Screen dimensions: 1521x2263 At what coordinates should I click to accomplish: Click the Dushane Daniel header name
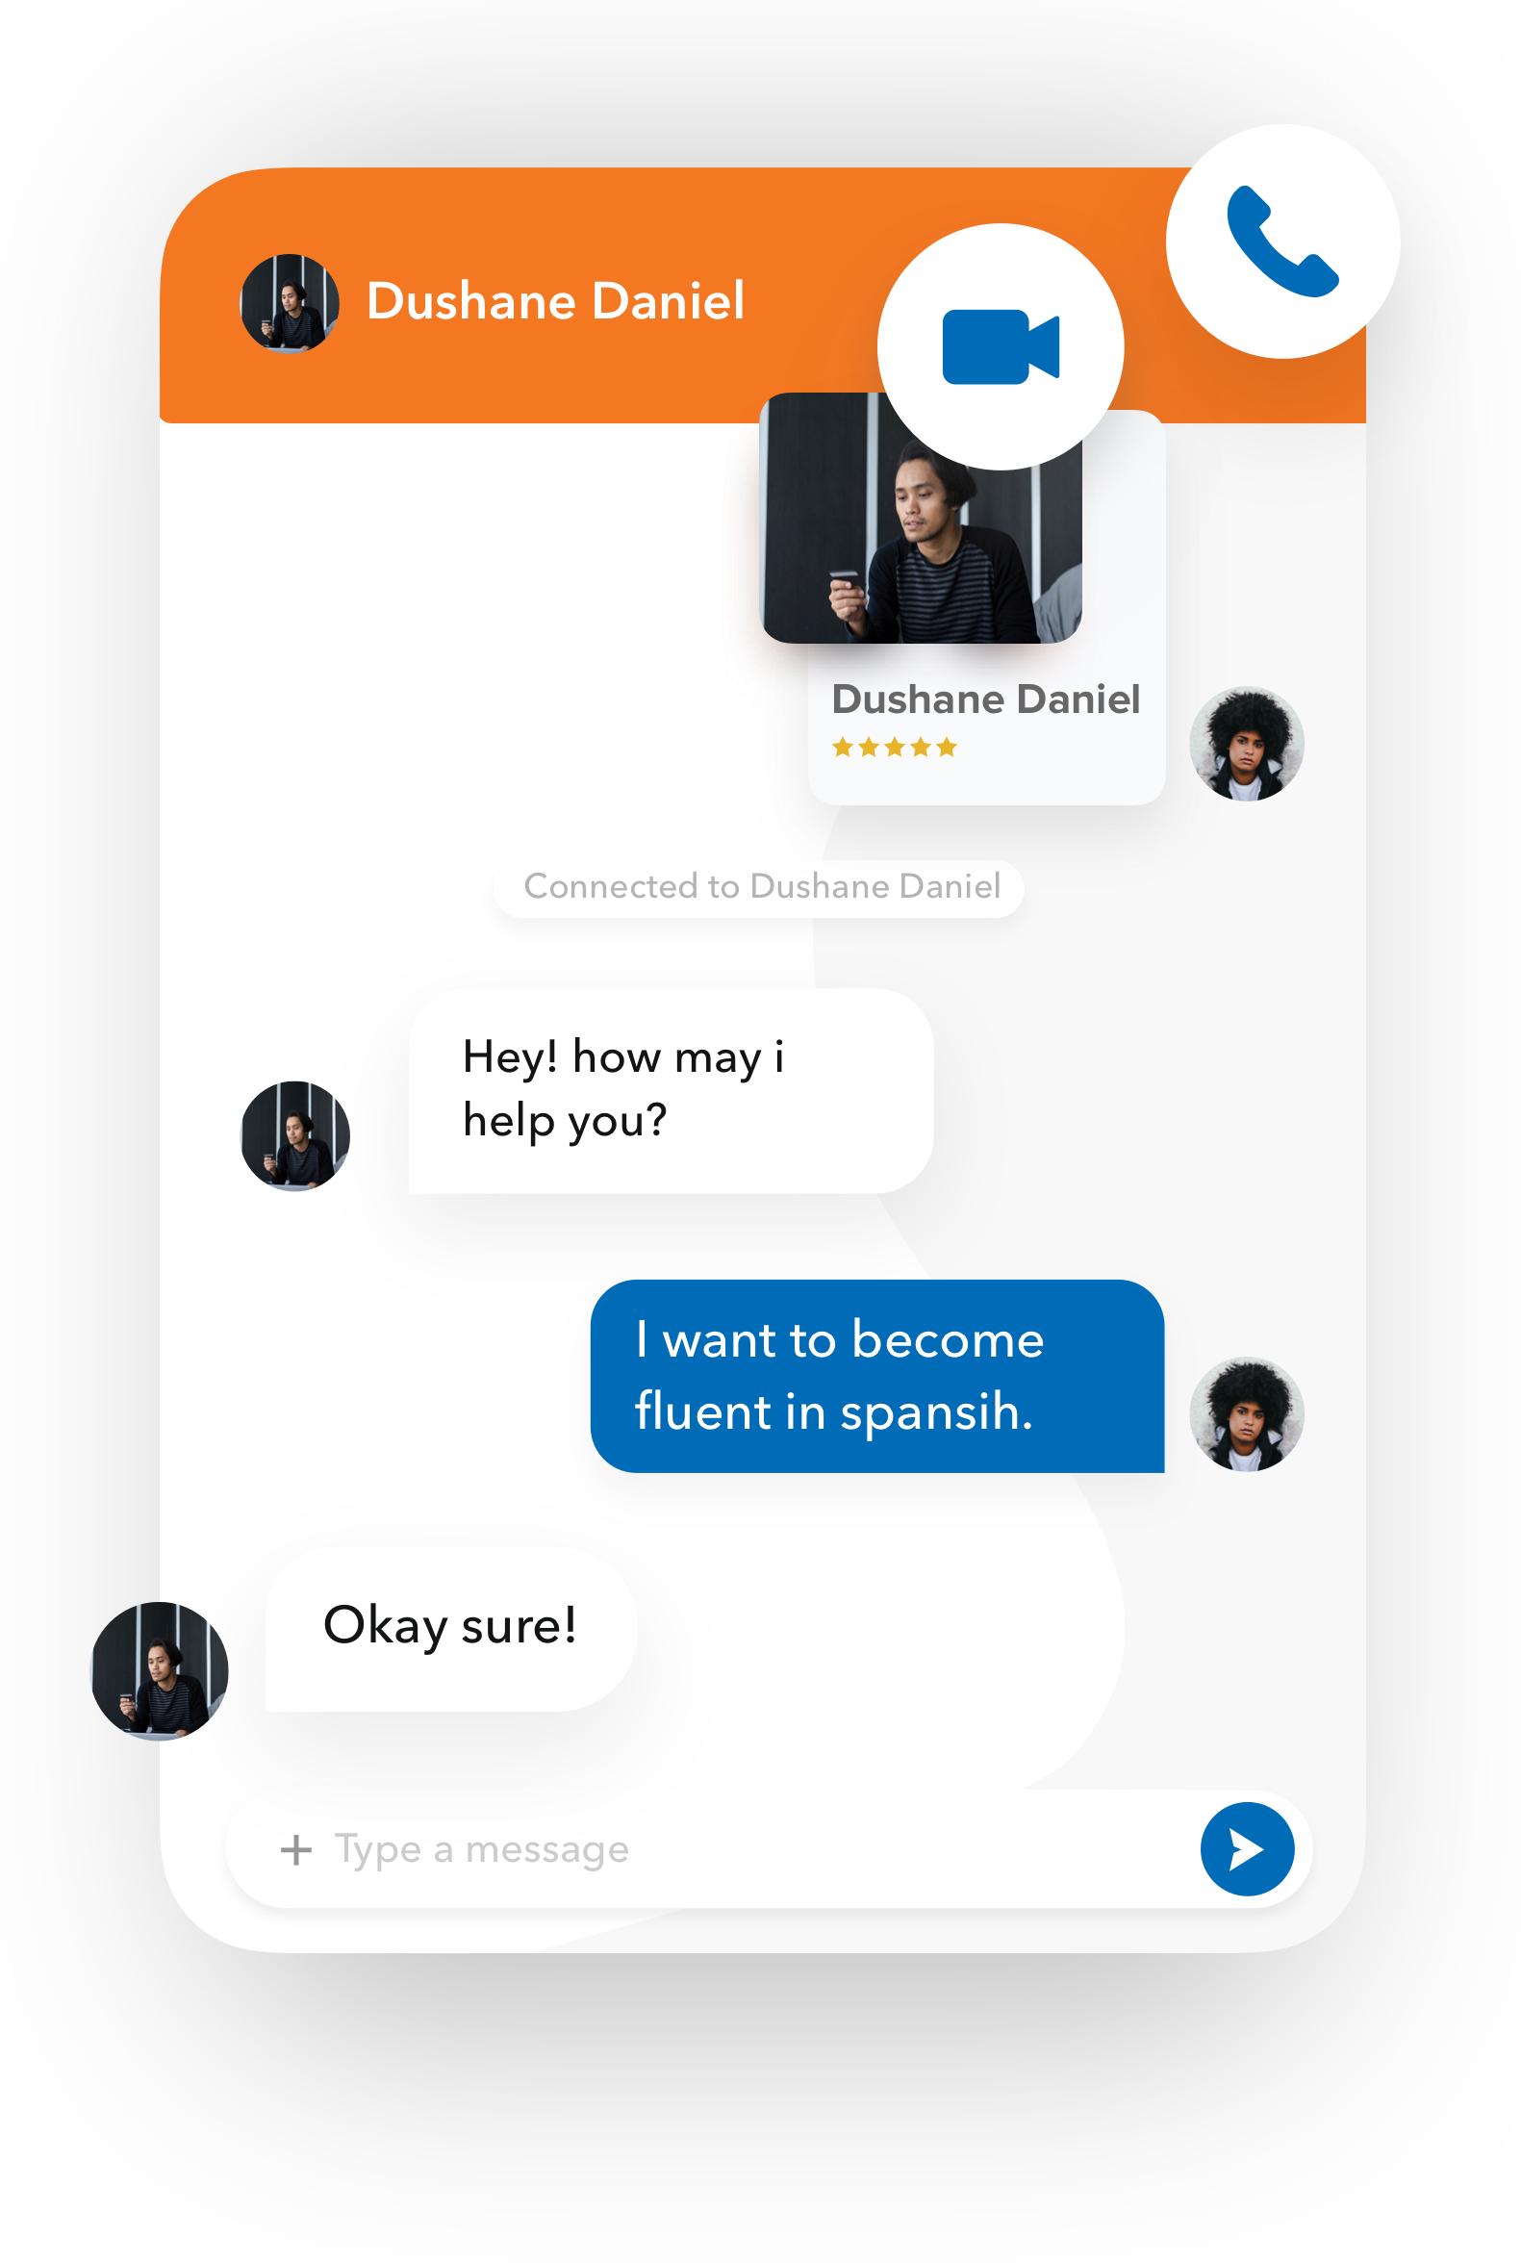click(x=555, y=301)
